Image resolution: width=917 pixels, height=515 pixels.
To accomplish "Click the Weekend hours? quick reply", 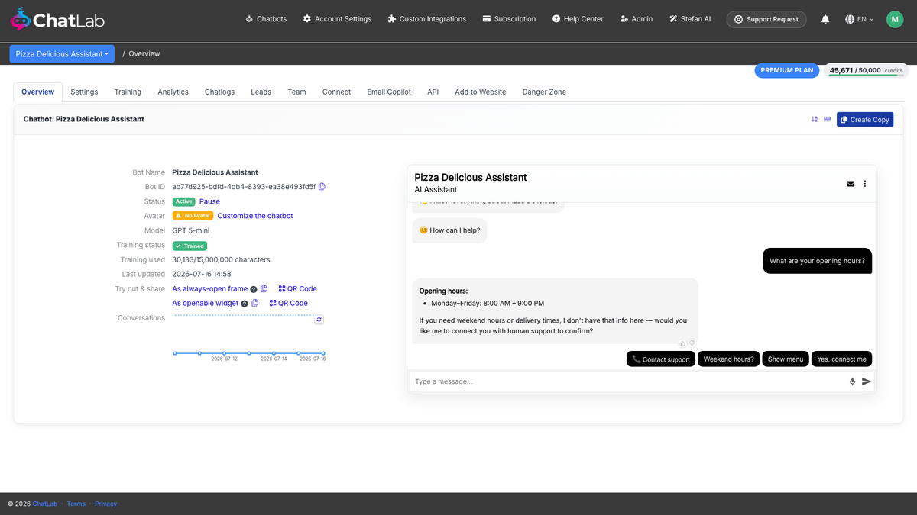I will (x=729, y=359).
